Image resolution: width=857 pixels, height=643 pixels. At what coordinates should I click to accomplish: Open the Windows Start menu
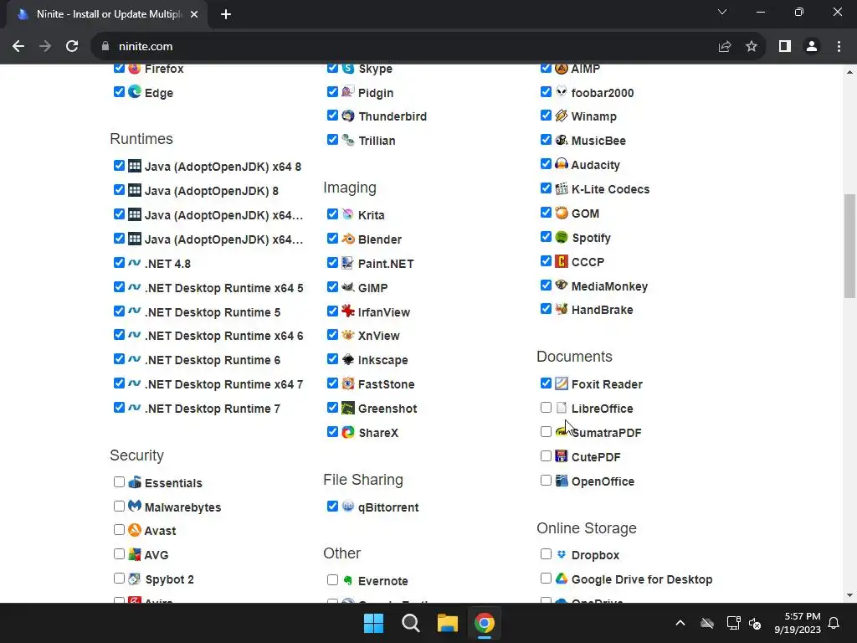coord(374,623)
